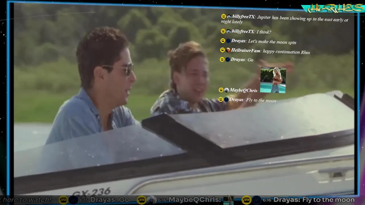
Task: Click the ticker avatar before '6:16 MaybeQChris'
Action: click(x=152, y=200)
